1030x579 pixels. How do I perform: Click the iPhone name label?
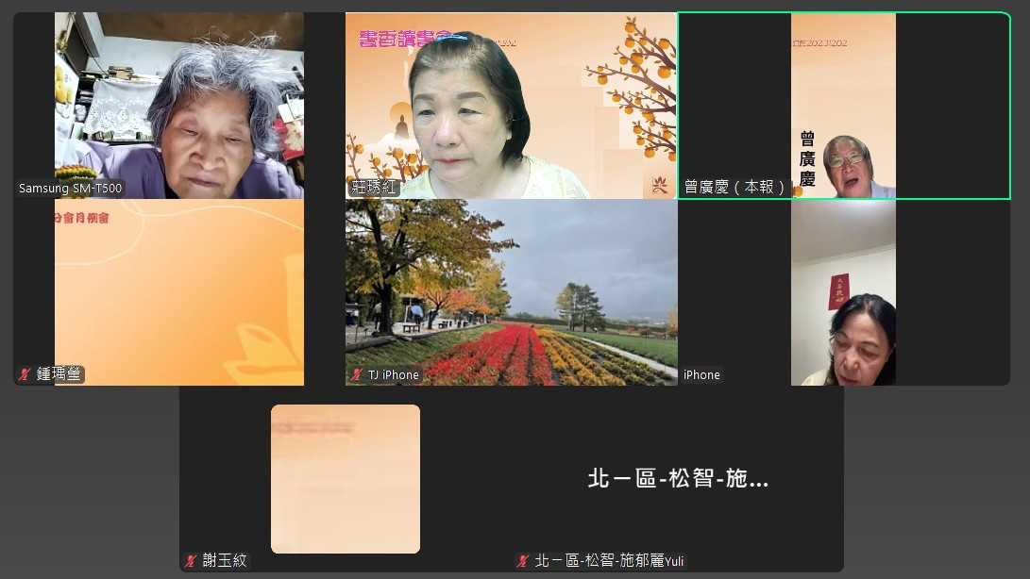click(x=701, y=375)
